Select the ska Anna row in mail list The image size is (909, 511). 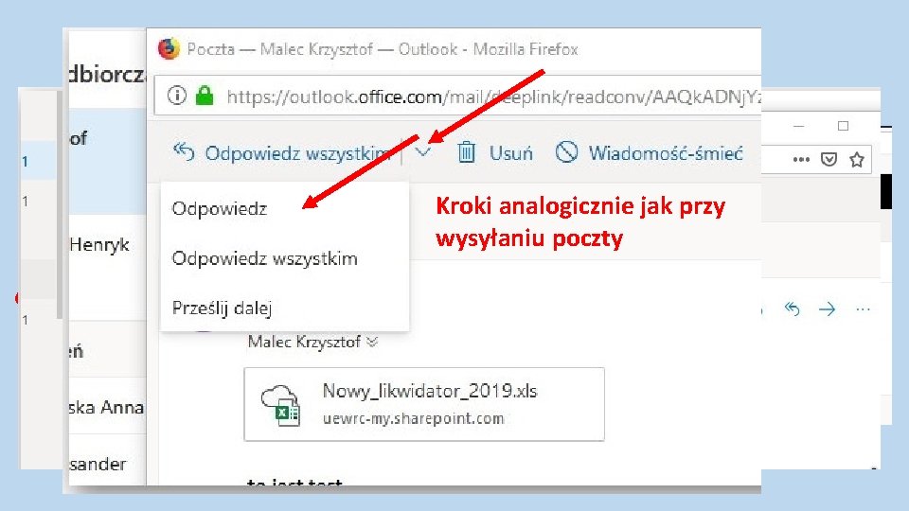[x=107, y=407]
